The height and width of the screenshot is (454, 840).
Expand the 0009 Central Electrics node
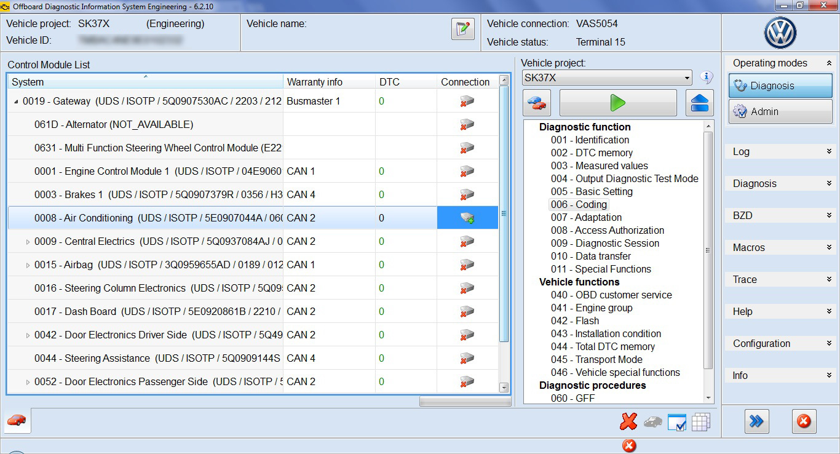28,242
